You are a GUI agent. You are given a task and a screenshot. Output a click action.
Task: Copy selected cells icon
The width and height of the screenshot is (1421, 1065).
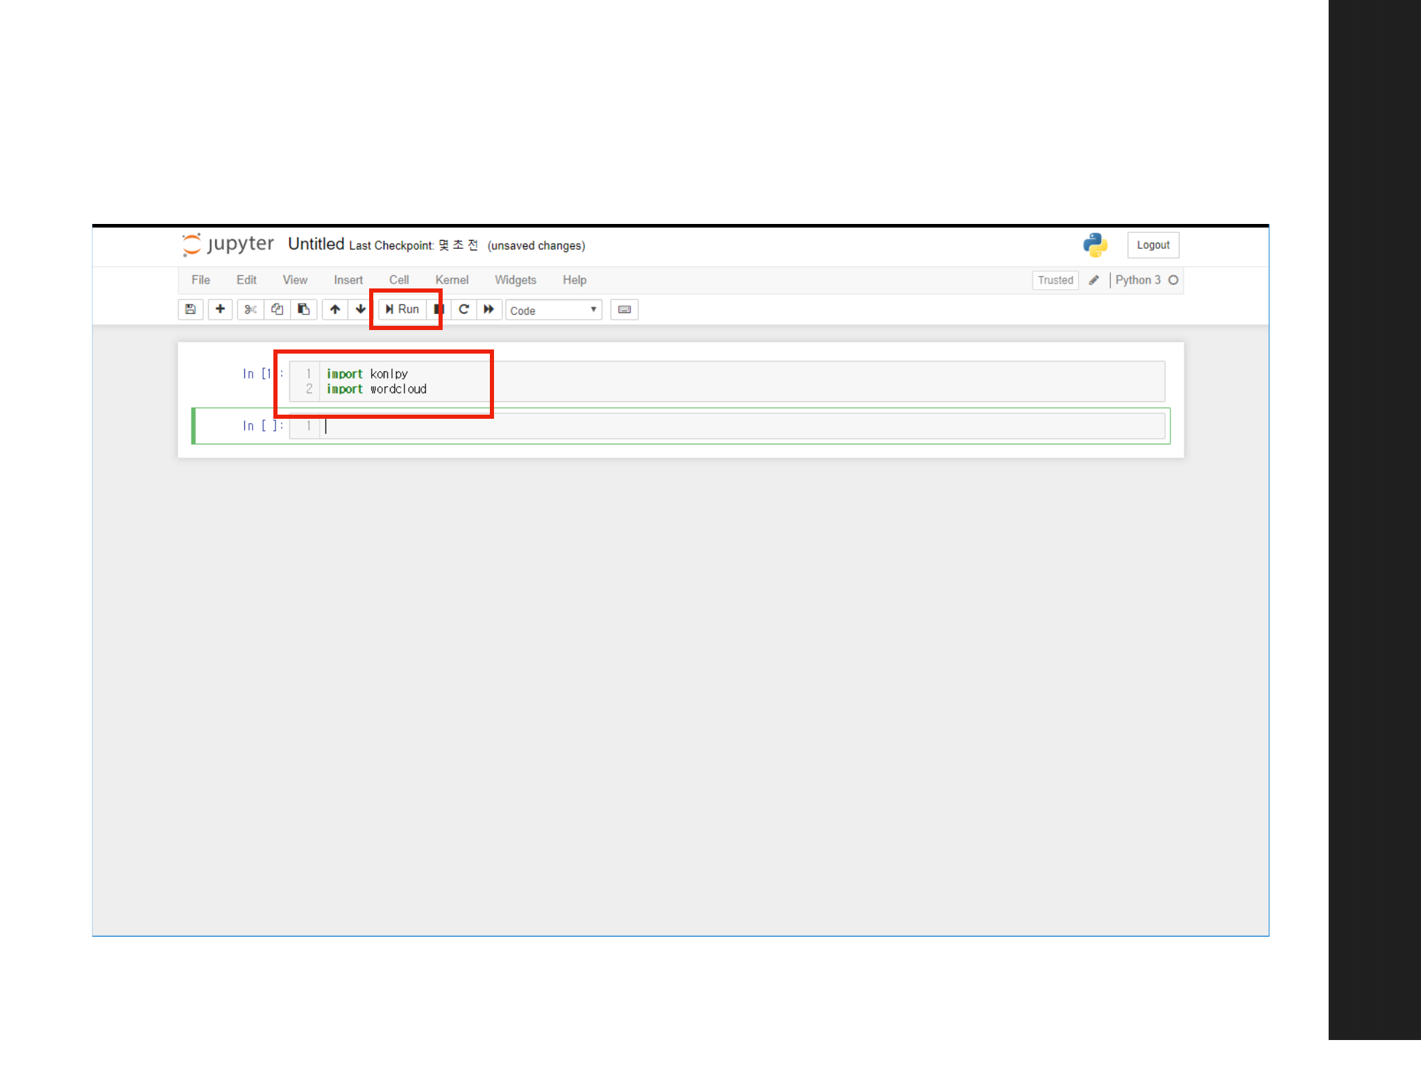click(277, 309)
